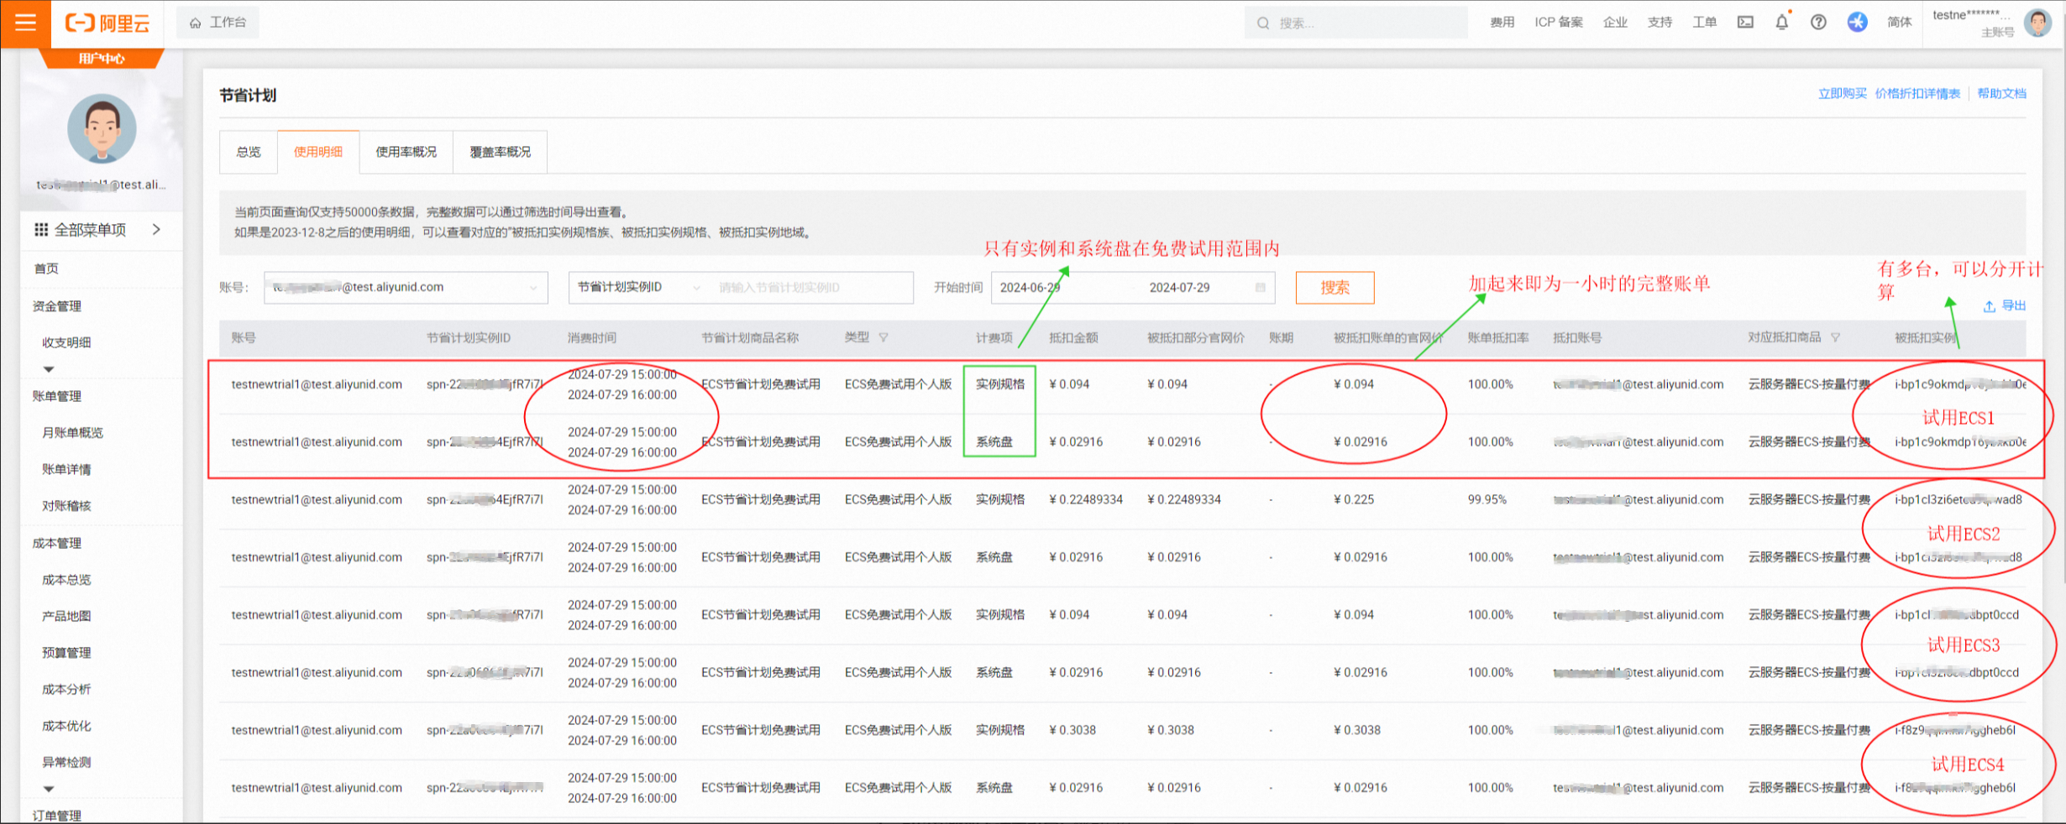Click the 搜索 search button
This screenshot has height=824, width=2066.
pyautogui.click(x=1335, y=287)
